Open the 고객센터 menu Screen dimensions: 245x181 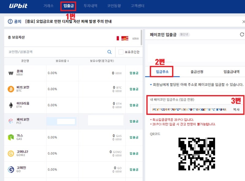pyautogui.click(x=138, y=6)
